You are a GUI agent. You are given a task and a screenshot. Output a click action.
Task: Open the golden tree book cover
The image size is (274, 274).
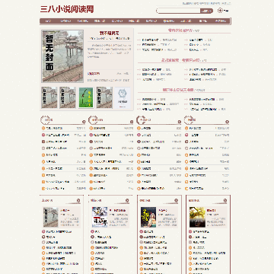(x=197, y=217)
